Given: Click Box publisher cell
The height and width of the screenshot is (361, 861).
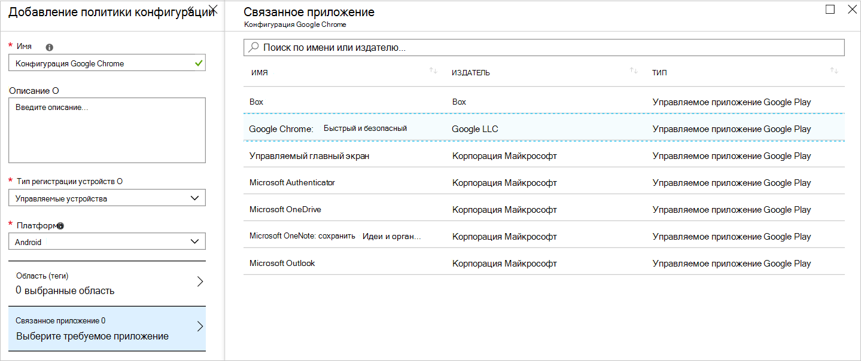Looking at the screenshot, I should [459, 102].
